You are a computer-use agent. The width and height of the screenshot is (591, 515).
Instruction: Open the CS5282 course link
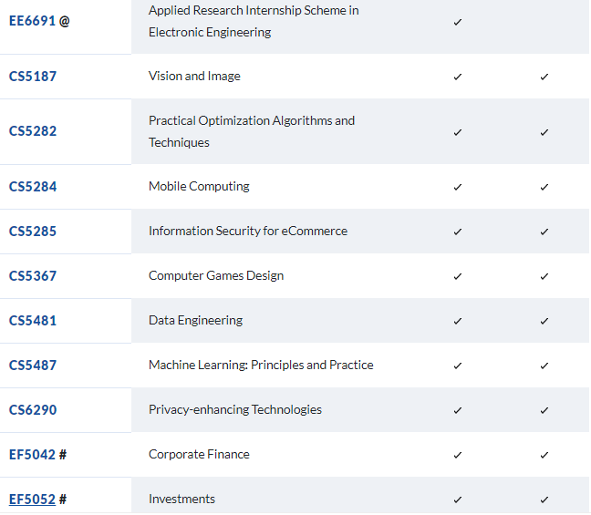[x=33, y=131]
